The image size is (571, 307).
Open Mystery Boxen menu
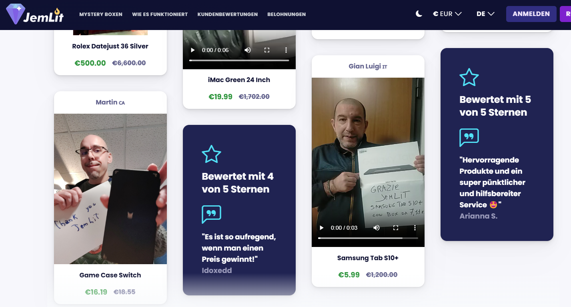coord(101,14)
